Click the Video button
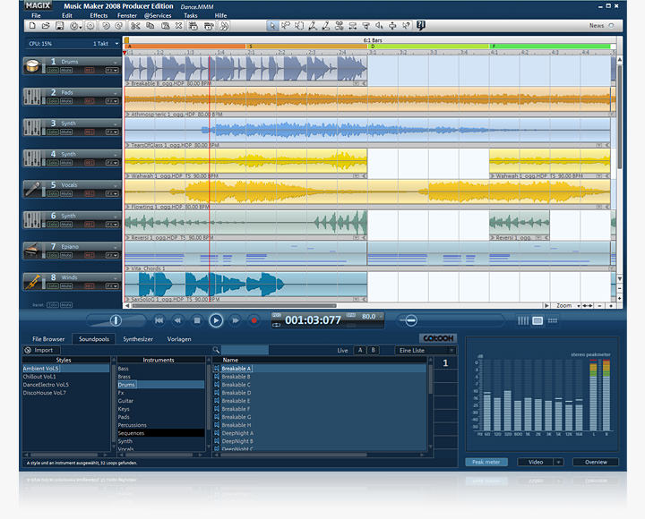This screenshot has height=519, width=645. pos(536,463)
